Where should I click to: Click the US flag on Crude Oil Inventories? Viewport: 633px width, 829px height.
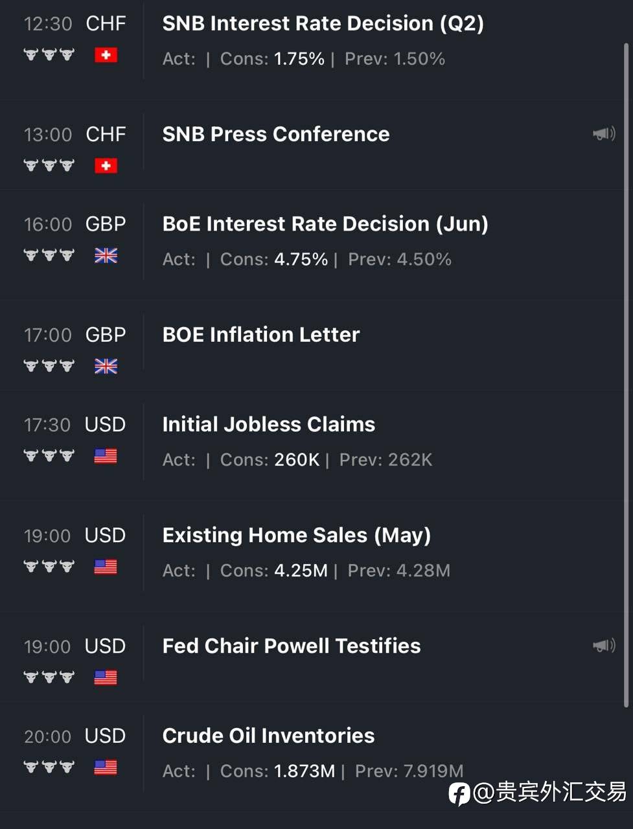[x=106, y=767]
